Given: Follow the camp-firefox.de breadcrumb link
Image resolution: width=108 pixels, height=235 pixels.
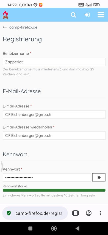Looking at the screenshot, I should pyautogui.click(x=23, y=27).
